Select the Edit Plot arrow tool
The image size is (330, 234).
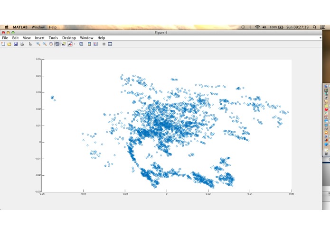30,44
